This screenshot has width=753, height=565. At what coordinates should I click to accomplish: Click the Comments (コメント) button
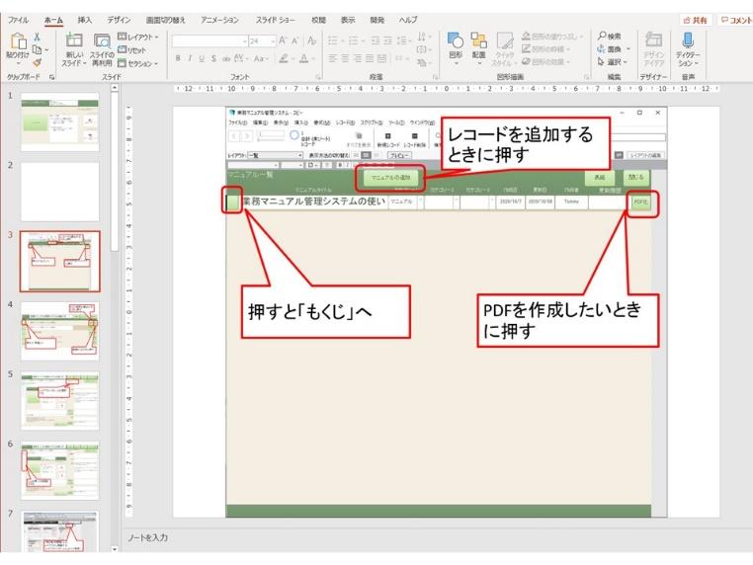tap(736, 20)
